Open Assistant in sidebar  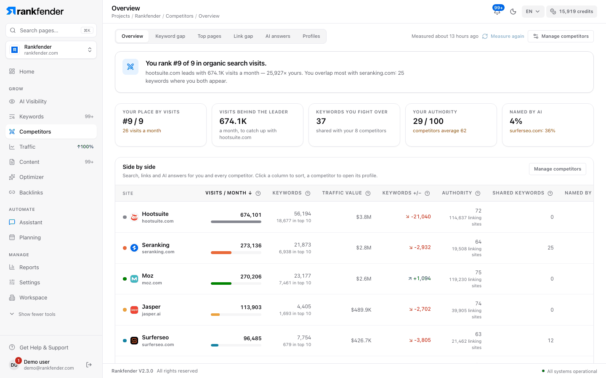(51, 222)
